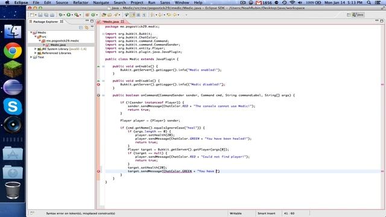This screenshot has height=217, width=386.
Task: Toggle Show Whitespace Characters in the toolbar
Action: (144, 15)
